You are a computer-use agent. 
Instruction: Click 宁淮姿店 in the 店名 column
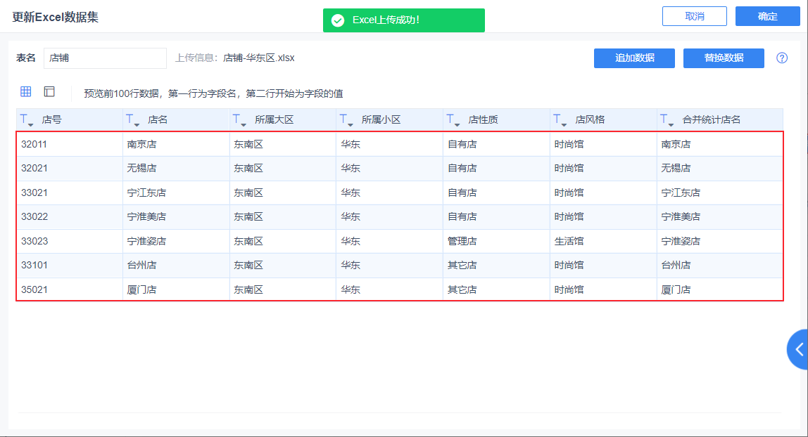[x=146, y=241]
